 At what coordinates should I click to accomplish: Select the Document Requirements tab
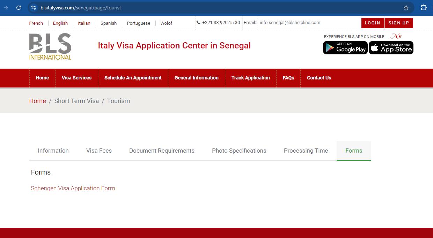click(162, 151)
